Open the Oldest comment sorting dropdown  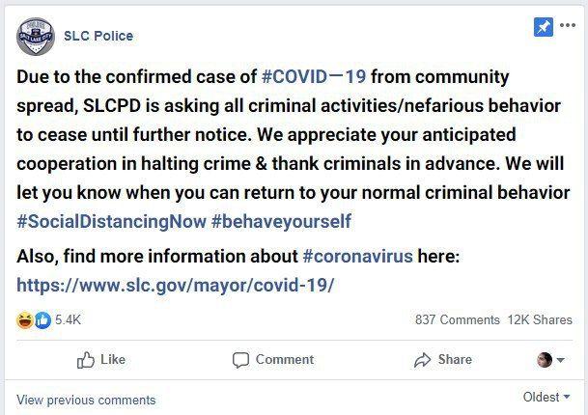point(546,397)
